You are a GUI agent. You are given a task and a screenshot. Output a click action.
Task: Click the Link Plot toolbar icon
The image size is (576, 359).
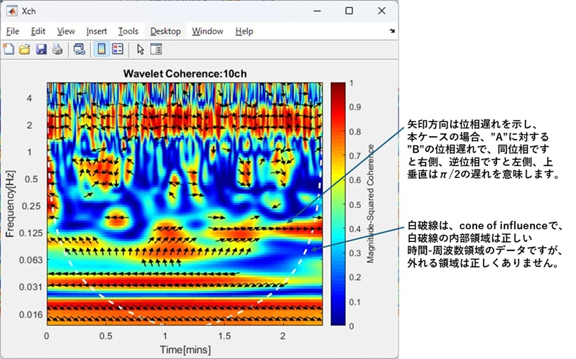[79, 50]
